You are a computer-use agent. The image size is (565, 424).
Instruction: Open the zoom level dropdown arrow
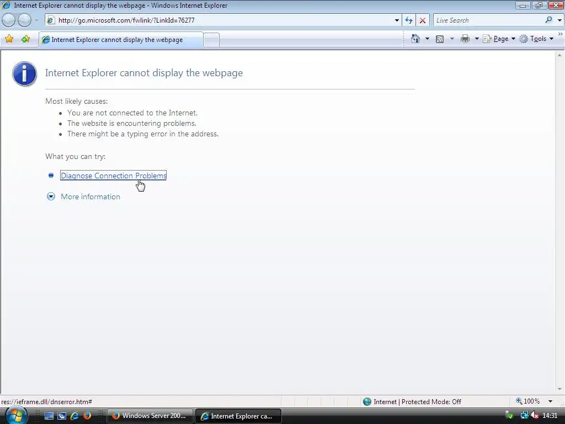click(x=550, y=401)
